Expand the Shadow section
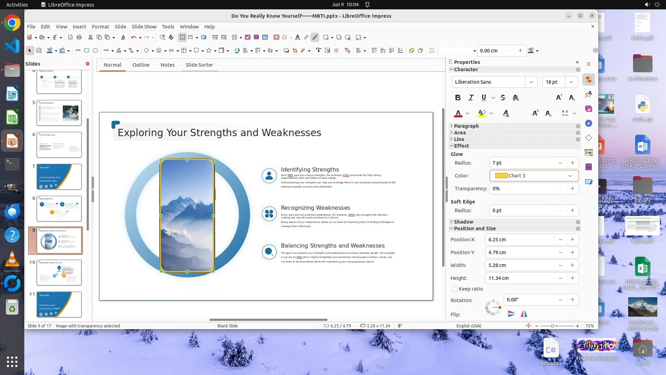 tap(463, 222)
